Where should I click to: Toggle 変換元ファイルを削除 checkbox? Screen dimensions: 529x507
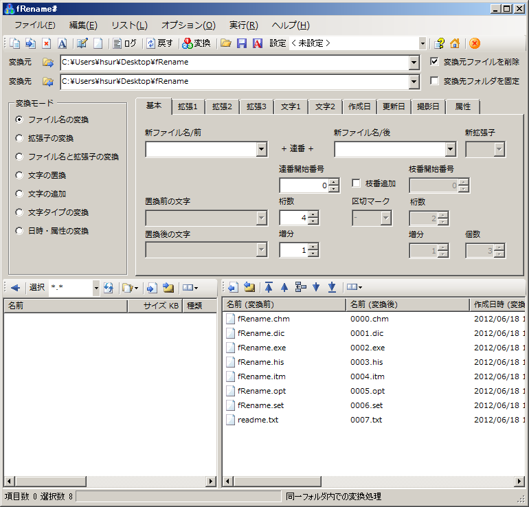[x=434, y=62]
